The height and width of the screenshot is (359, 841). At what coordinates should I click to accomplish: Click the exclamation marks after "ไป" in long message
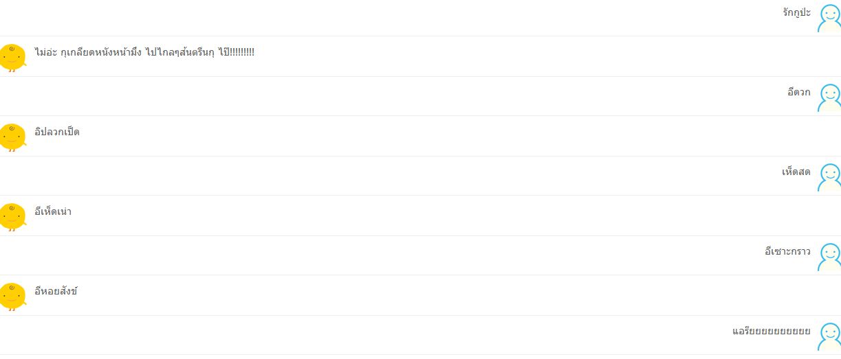click(242, 52)
